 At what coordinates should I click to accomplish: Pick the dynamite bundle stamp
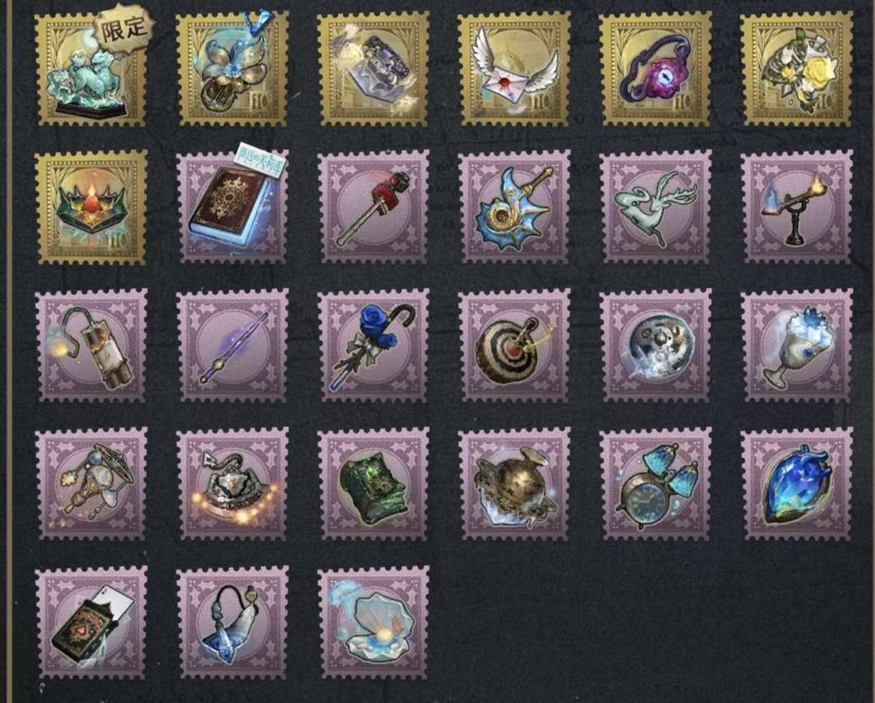[91, 345]
